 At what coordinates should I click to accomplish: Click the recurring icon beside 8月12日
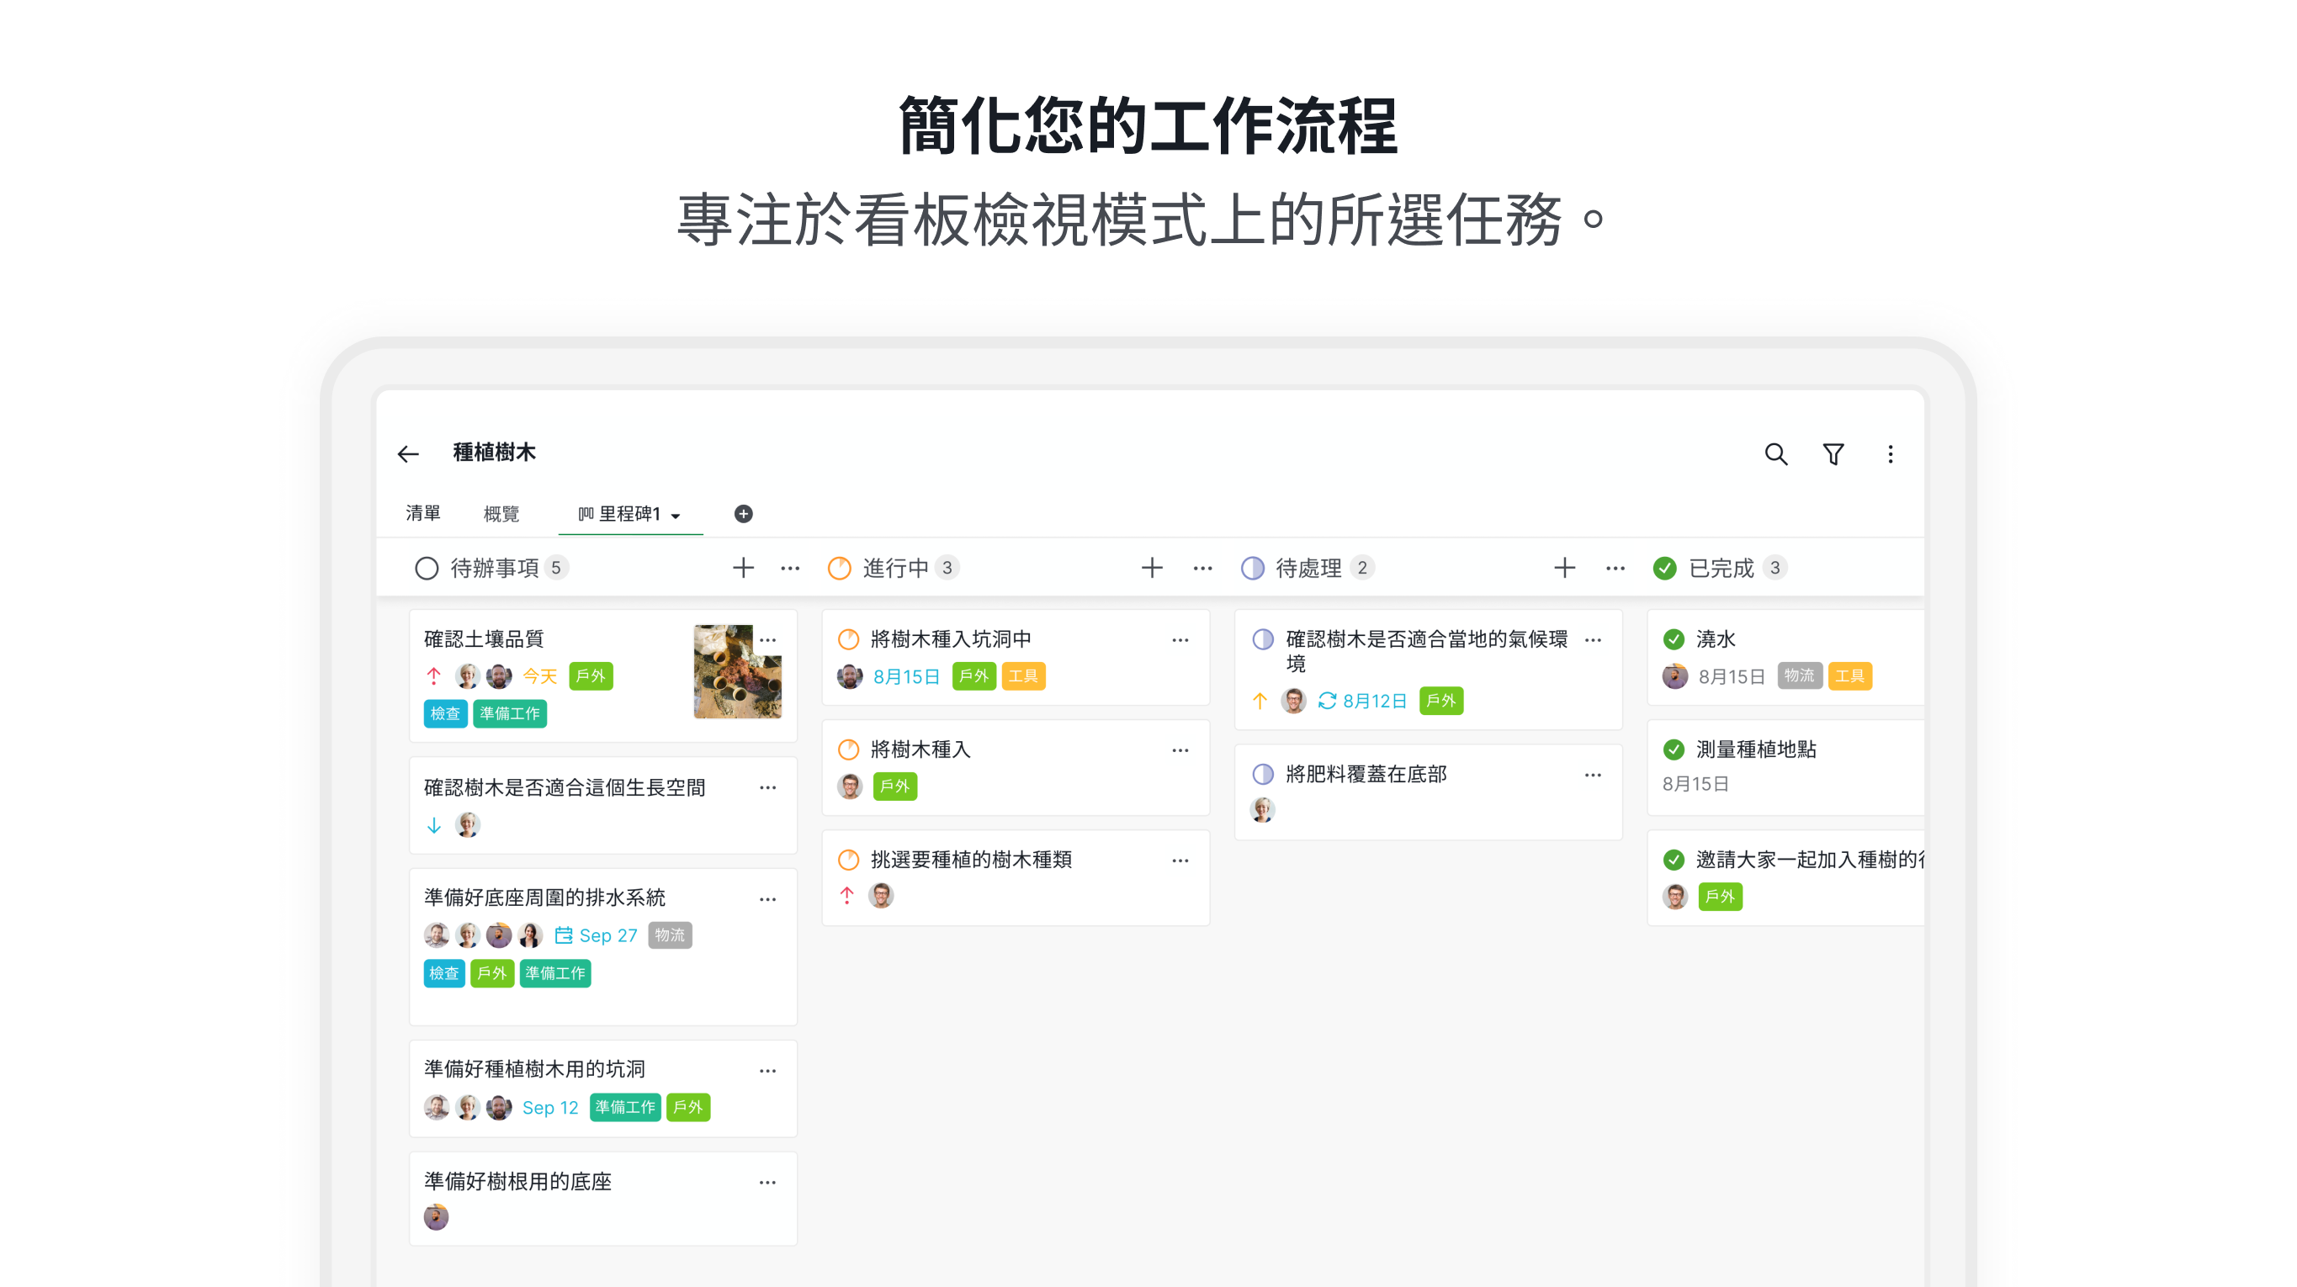coord(1327,702)
